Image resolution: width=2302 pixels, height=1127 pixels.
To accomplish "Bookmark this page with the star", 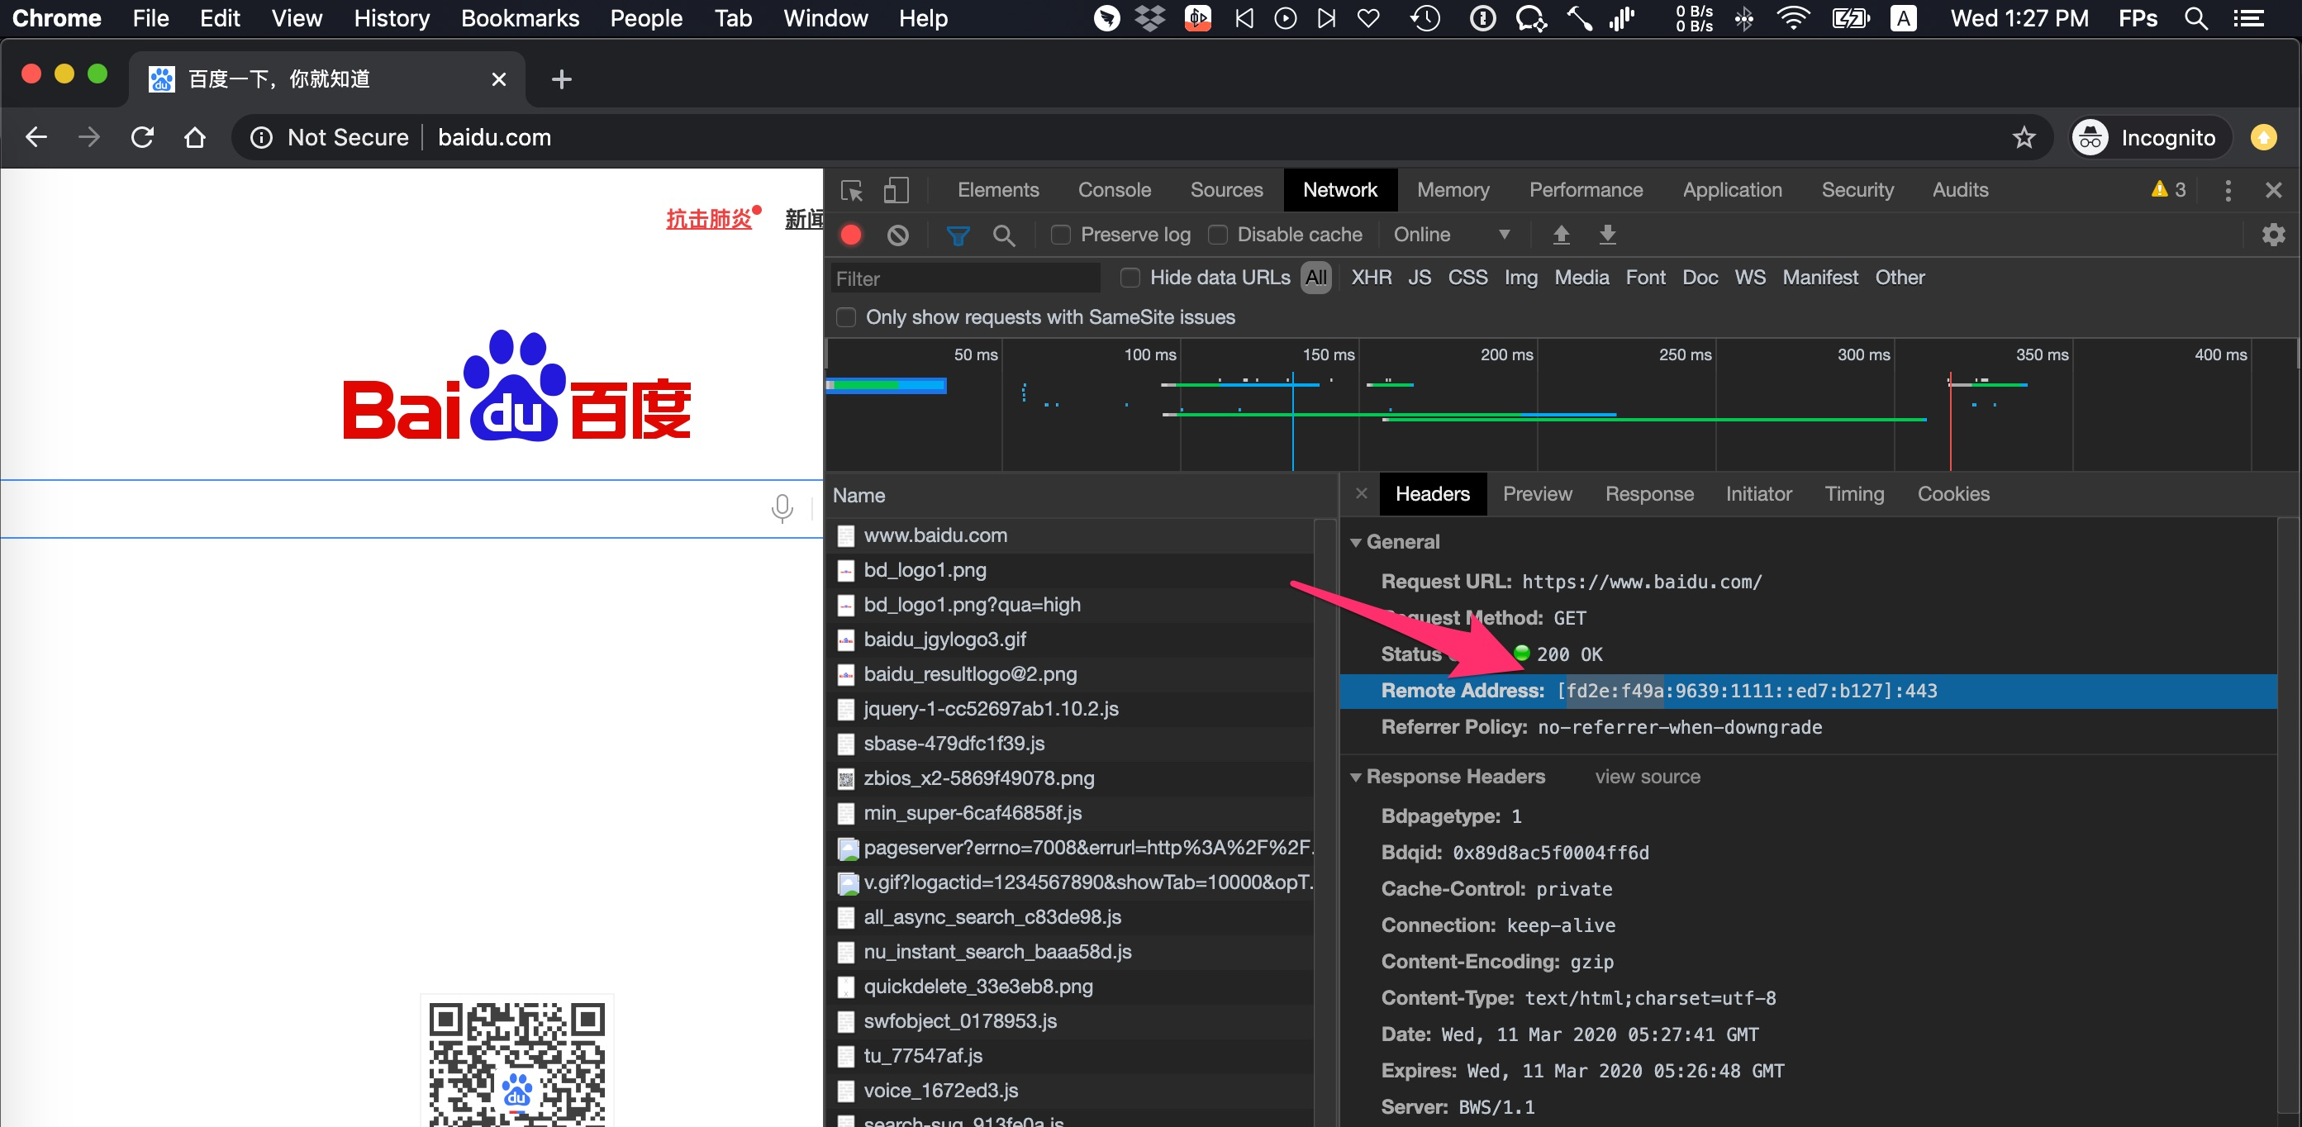I will click(x=2024, y=138).
